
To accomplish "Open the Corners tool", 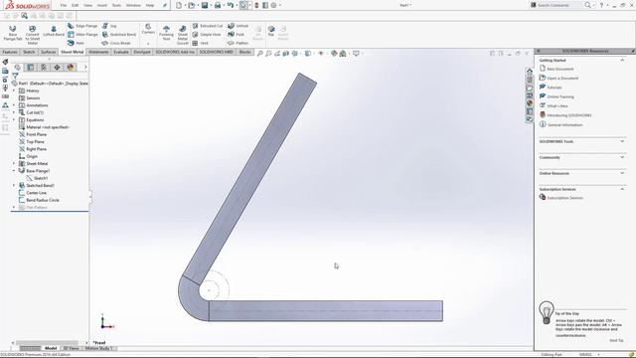I will click(148, 29).
